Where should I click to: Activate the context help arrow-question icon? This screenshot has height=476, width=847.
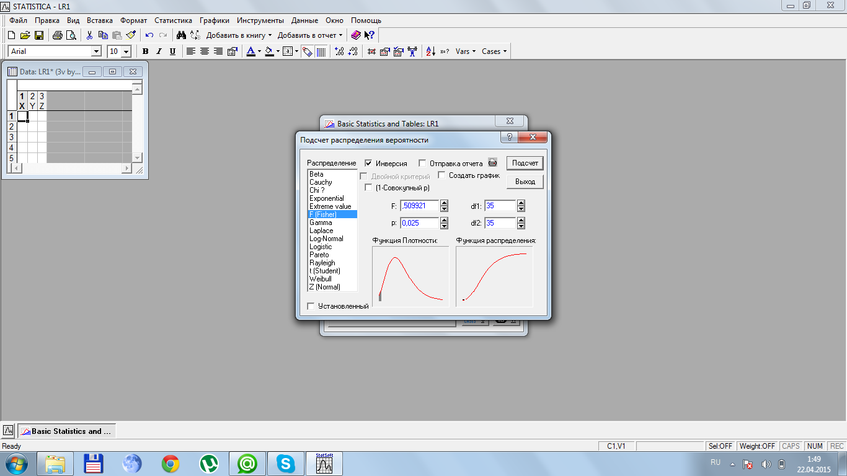370,35
